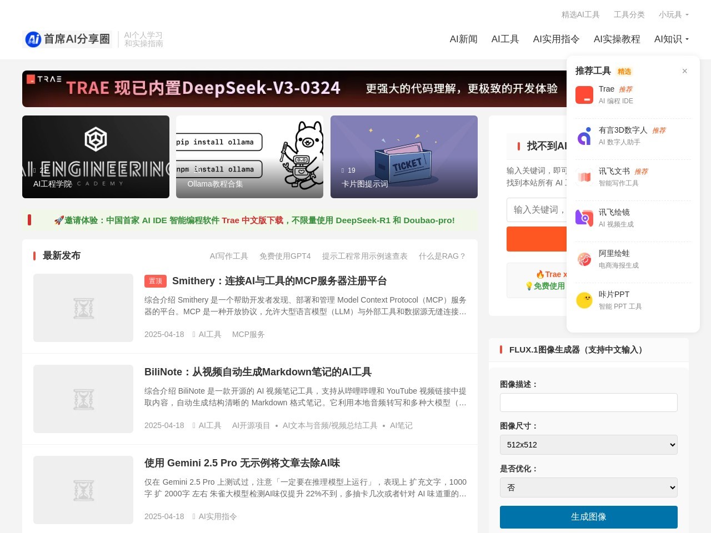Focus the 输入关键词 search field

(x=537, y=210)
